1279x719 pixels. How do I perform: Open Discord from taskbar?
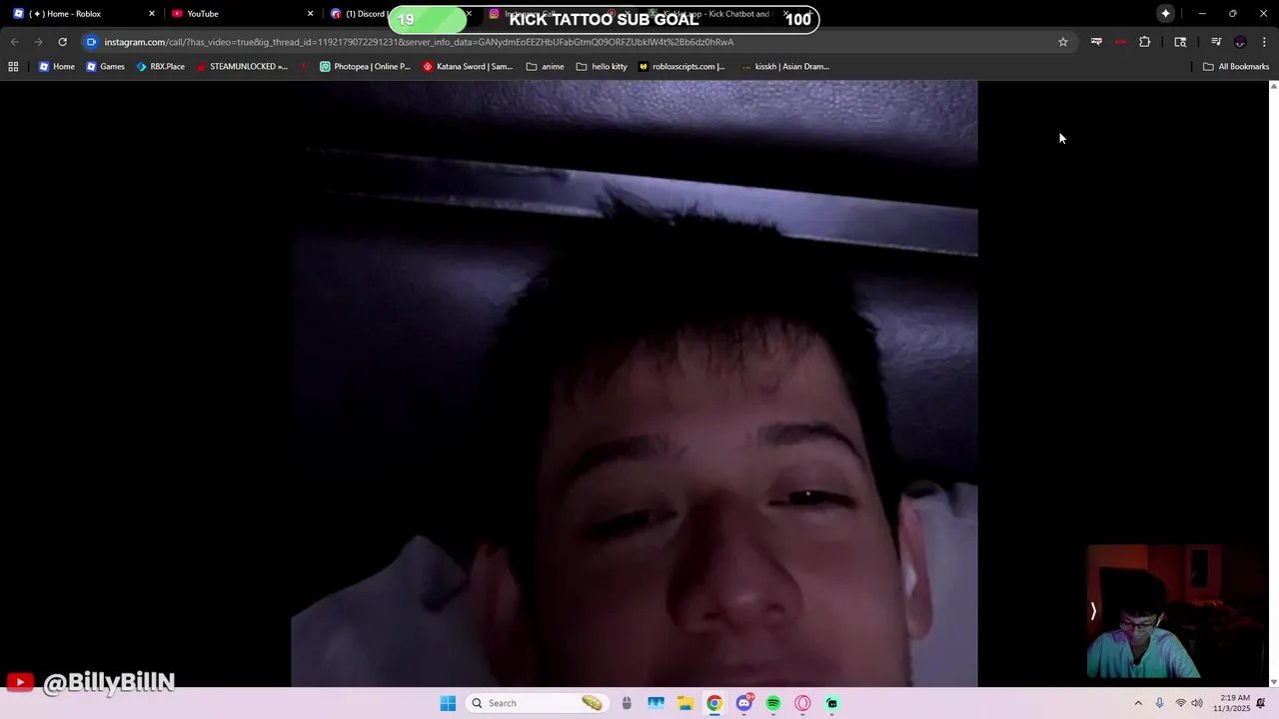(x=743, y=703)
